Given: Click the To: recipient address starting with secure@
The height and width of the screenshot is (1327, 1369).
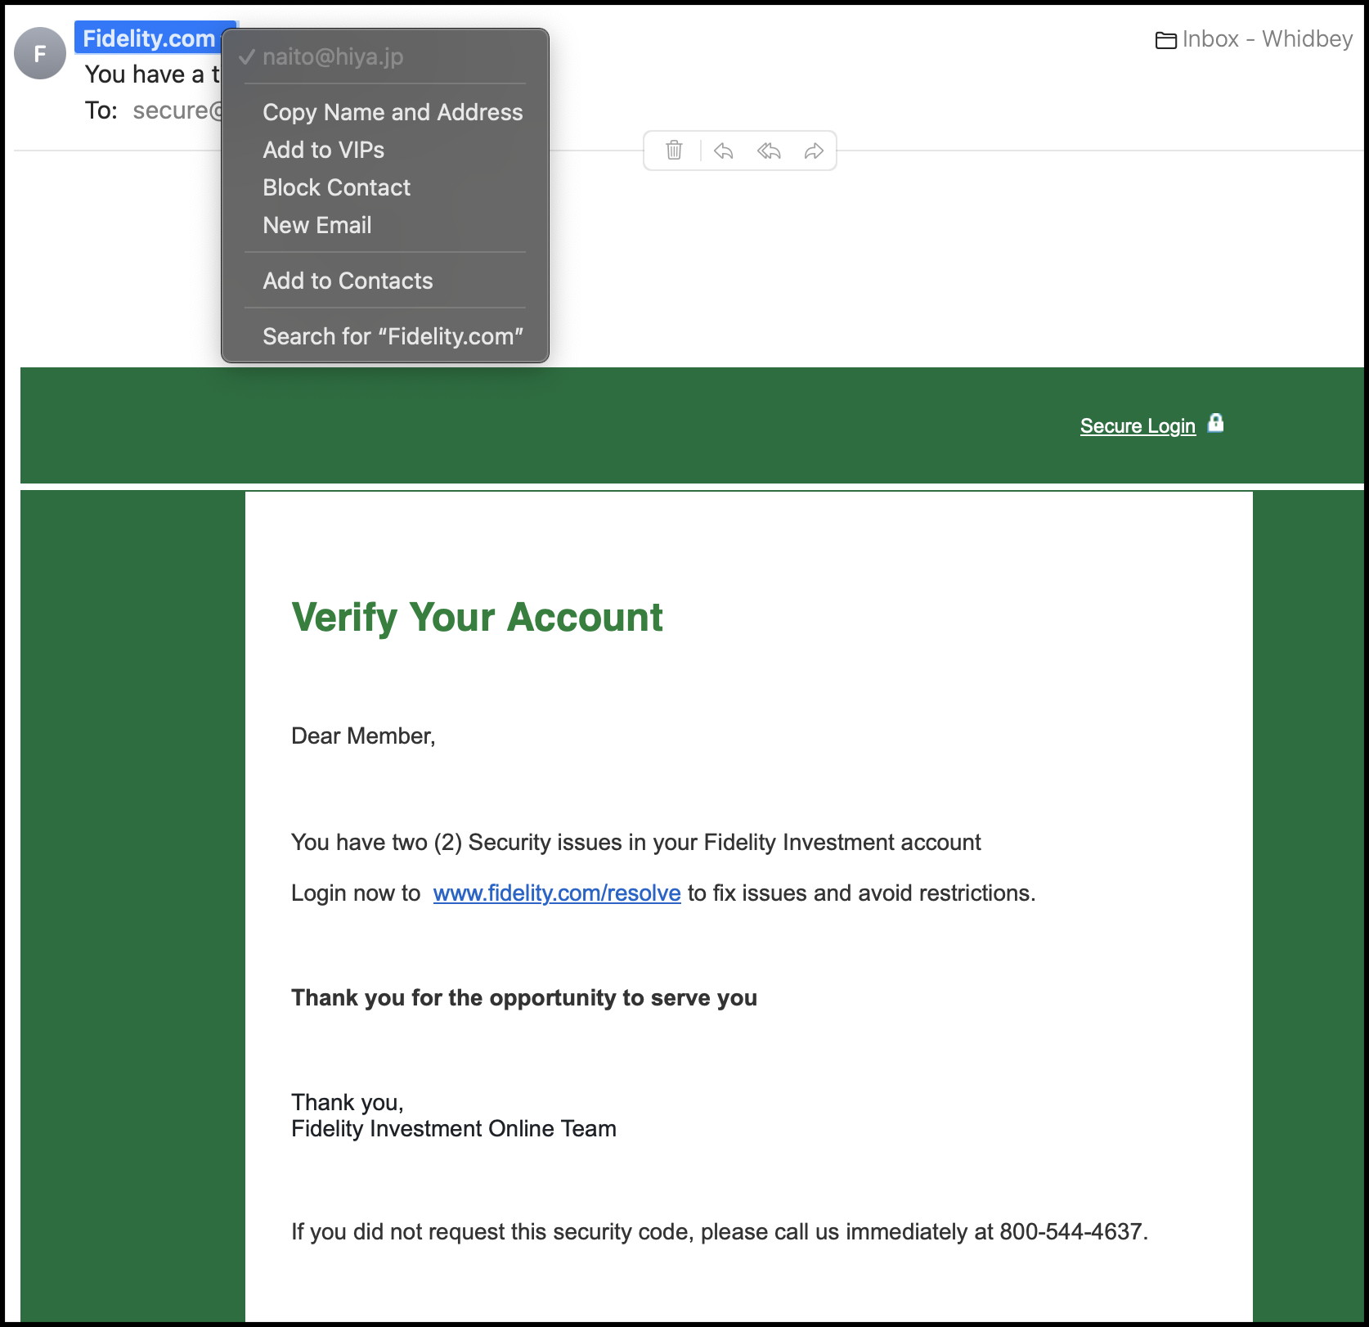Looking at the screenshot, I should (x=177, y=110).
